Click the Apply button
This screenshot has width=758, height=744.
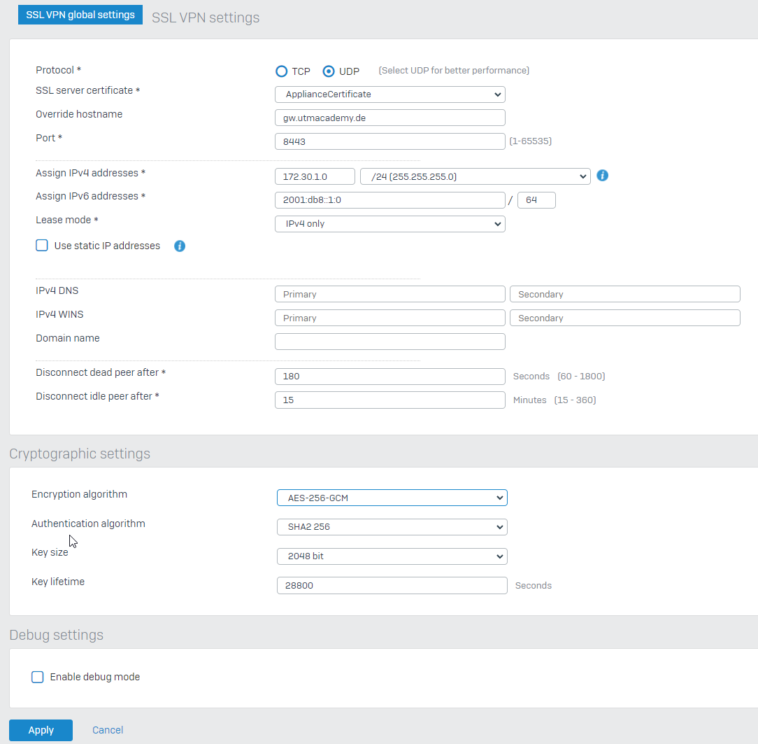[41, 729]
